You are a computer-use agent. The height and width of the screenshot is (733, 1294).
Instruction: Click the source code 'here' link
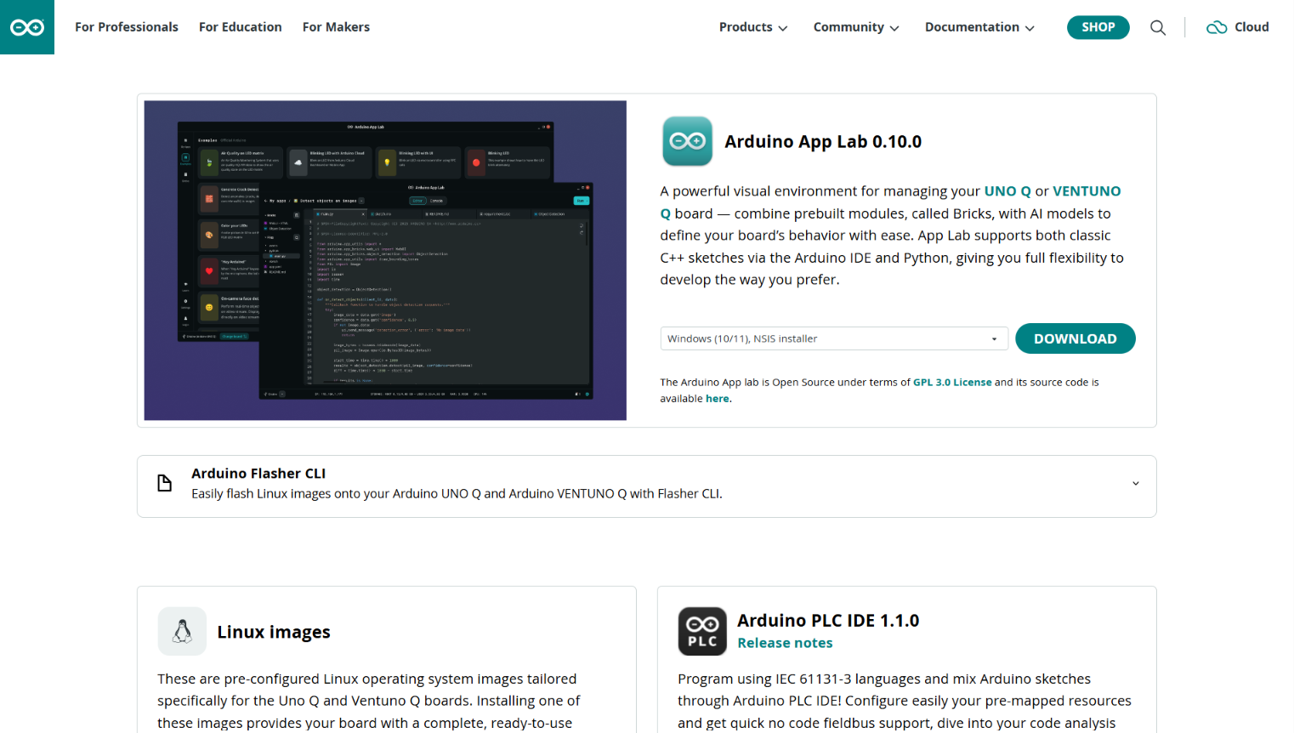coord(718,399)
